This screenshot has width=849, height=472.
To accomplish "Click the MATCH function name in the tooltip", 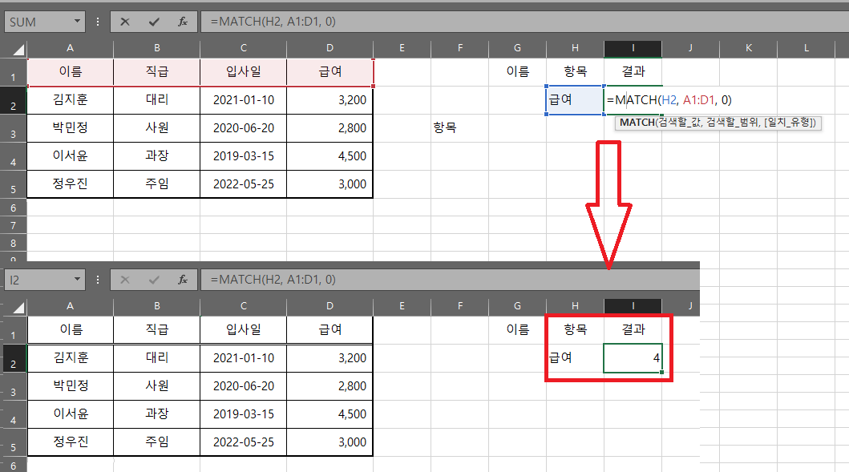I will coord(637,123).
